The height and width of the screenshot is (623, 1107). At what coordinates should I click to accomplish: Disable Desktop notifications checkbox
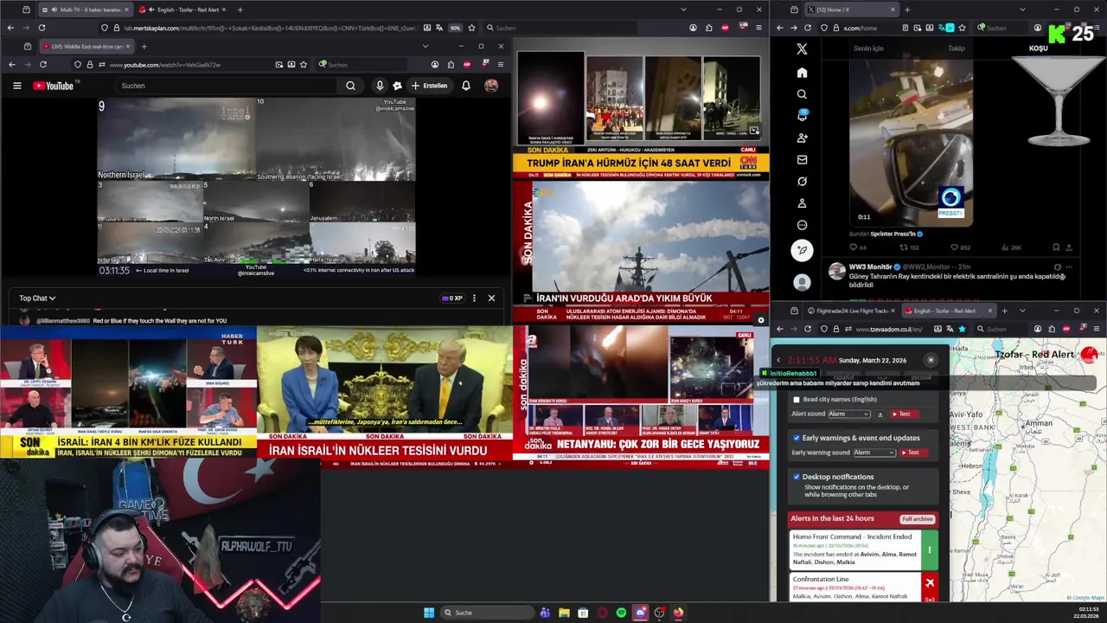[x=797, y=477]
